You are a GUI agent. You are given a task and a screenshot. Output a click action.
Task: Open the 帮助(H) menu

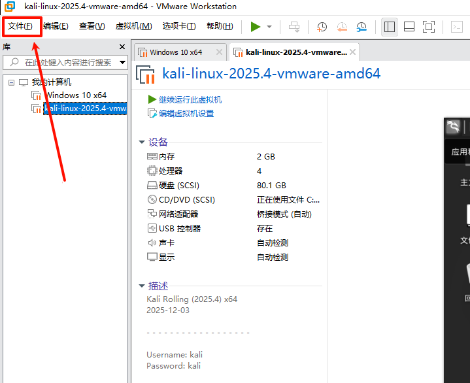pyautogui.click(x=220, y=26)
